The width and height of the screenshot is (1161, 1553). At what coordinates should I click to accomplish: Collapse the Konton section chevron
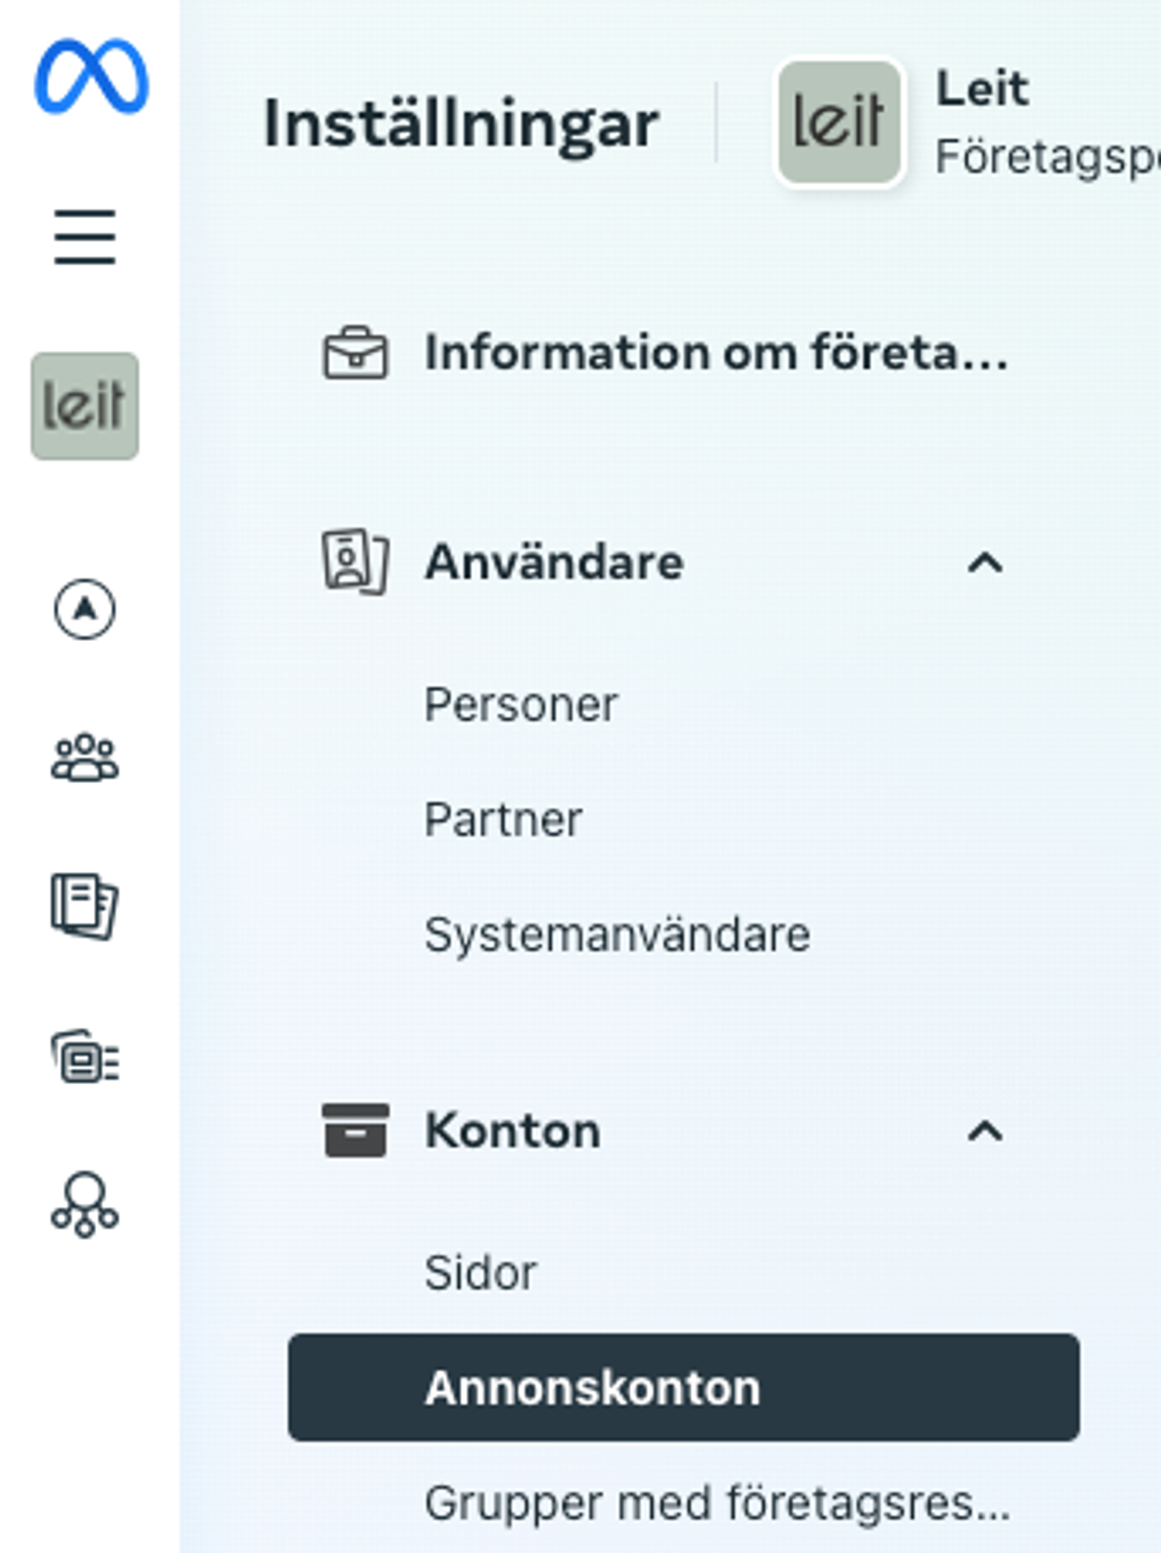[985, 1131]
